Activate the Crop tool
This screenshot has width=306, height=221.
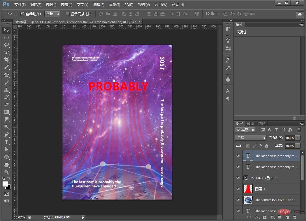pos(7,60)
